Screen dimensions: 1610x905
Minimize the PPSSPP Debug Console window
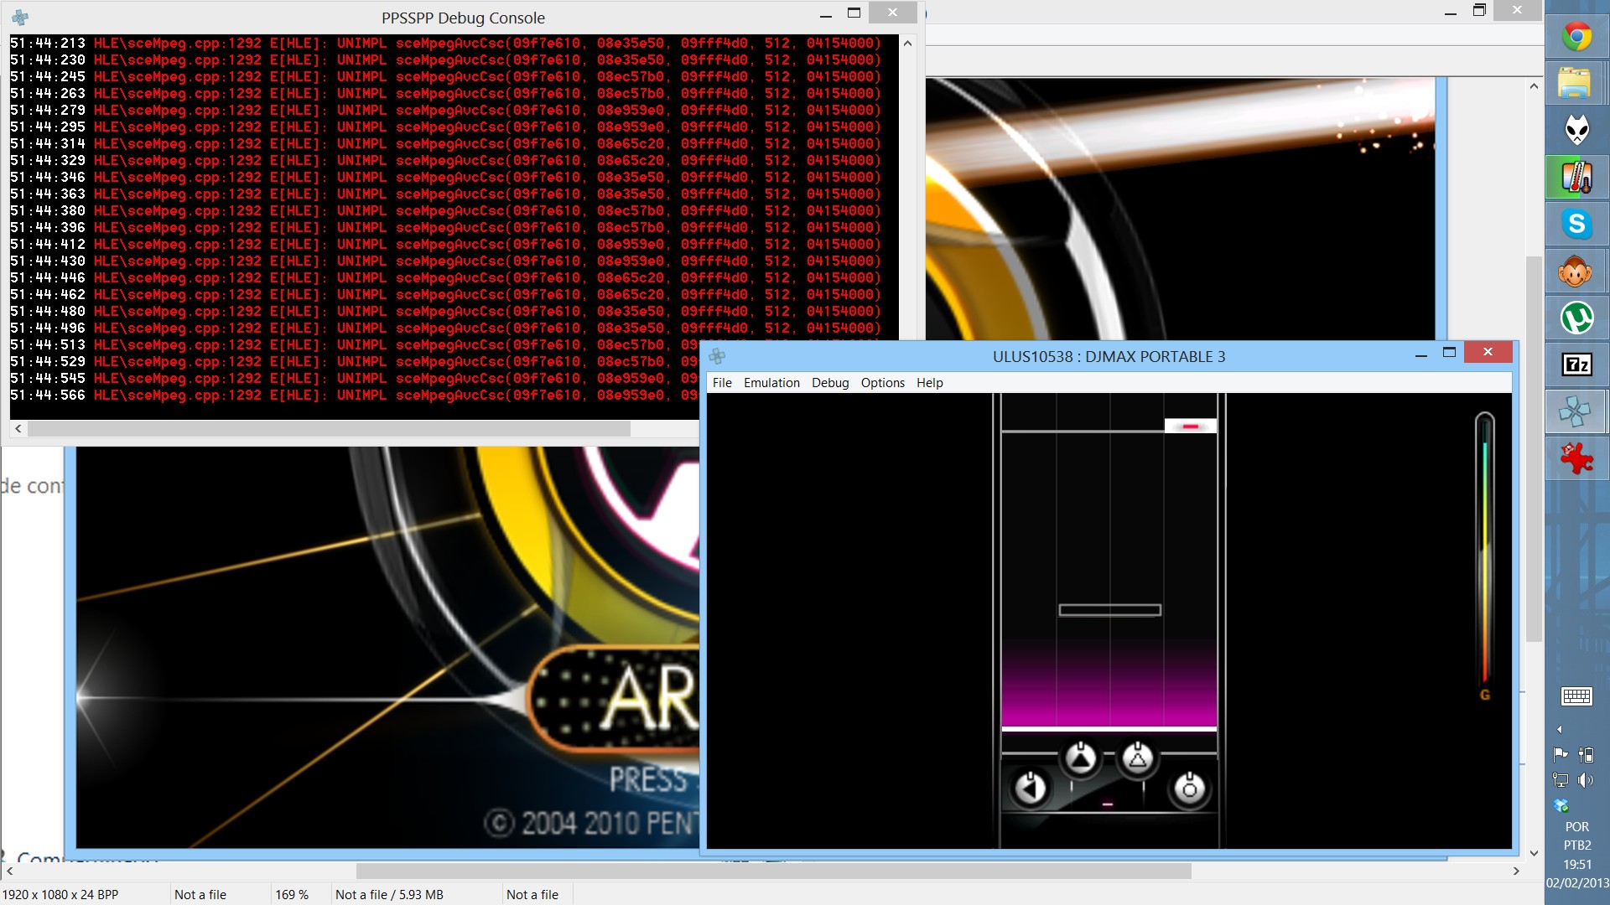click(826, 14)
